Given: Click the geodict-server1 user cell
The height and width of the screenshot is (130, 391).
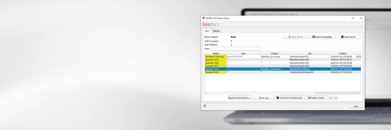Looking at the screenshot, I should (243, 57).
